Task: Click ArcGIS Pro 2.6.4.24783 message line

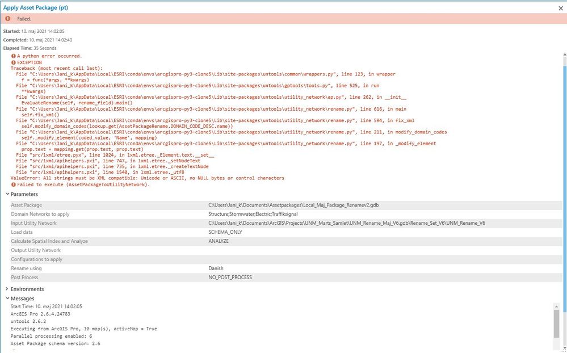Action: [x=40, y=314]
